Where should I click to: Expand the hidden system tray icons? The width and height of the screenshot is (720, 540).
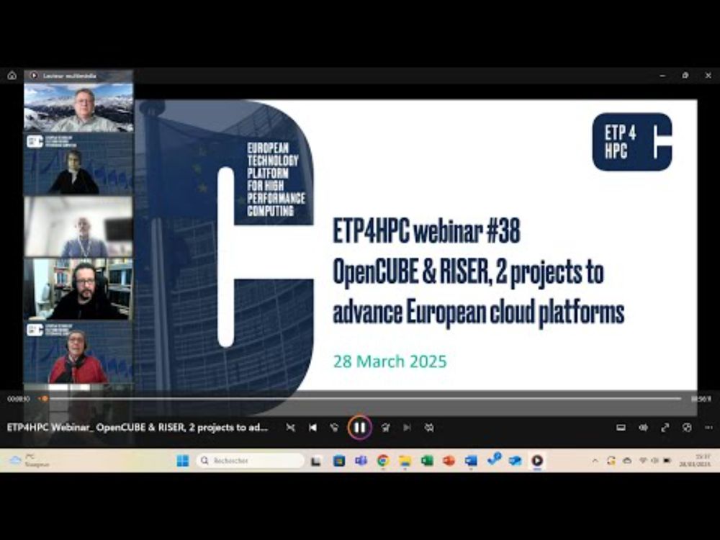(595, 461)
